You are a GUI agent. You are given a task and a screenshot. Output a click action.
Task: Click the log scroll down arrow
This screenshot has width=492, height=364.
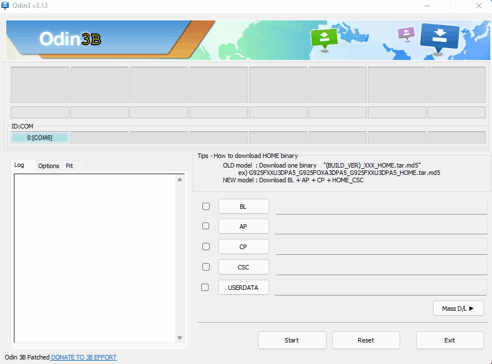click(x=180, y=338)
